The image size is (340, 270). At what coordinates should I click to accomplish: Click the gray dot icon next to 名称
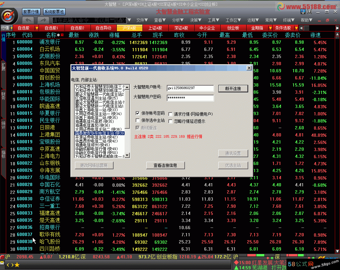click(x=58, y=35)
